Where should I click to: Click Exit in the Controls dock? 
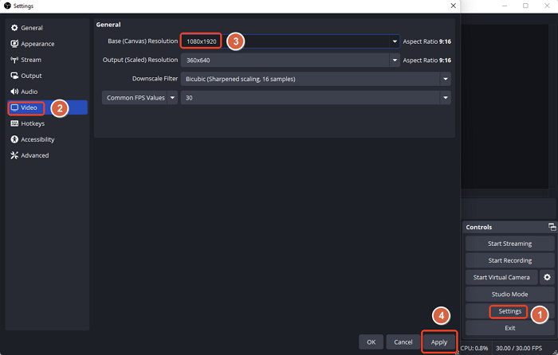(x=509, y=328)
